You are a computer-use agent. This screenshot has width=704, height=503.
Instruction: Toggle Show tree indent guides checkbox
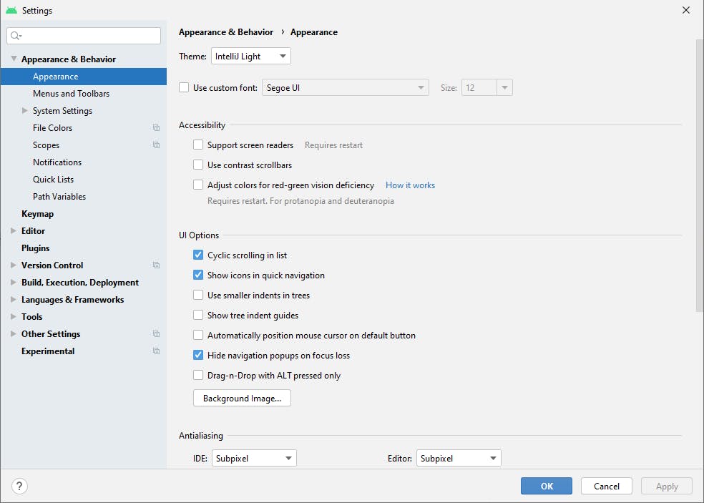pyautogui.click(x=198, y=316)
